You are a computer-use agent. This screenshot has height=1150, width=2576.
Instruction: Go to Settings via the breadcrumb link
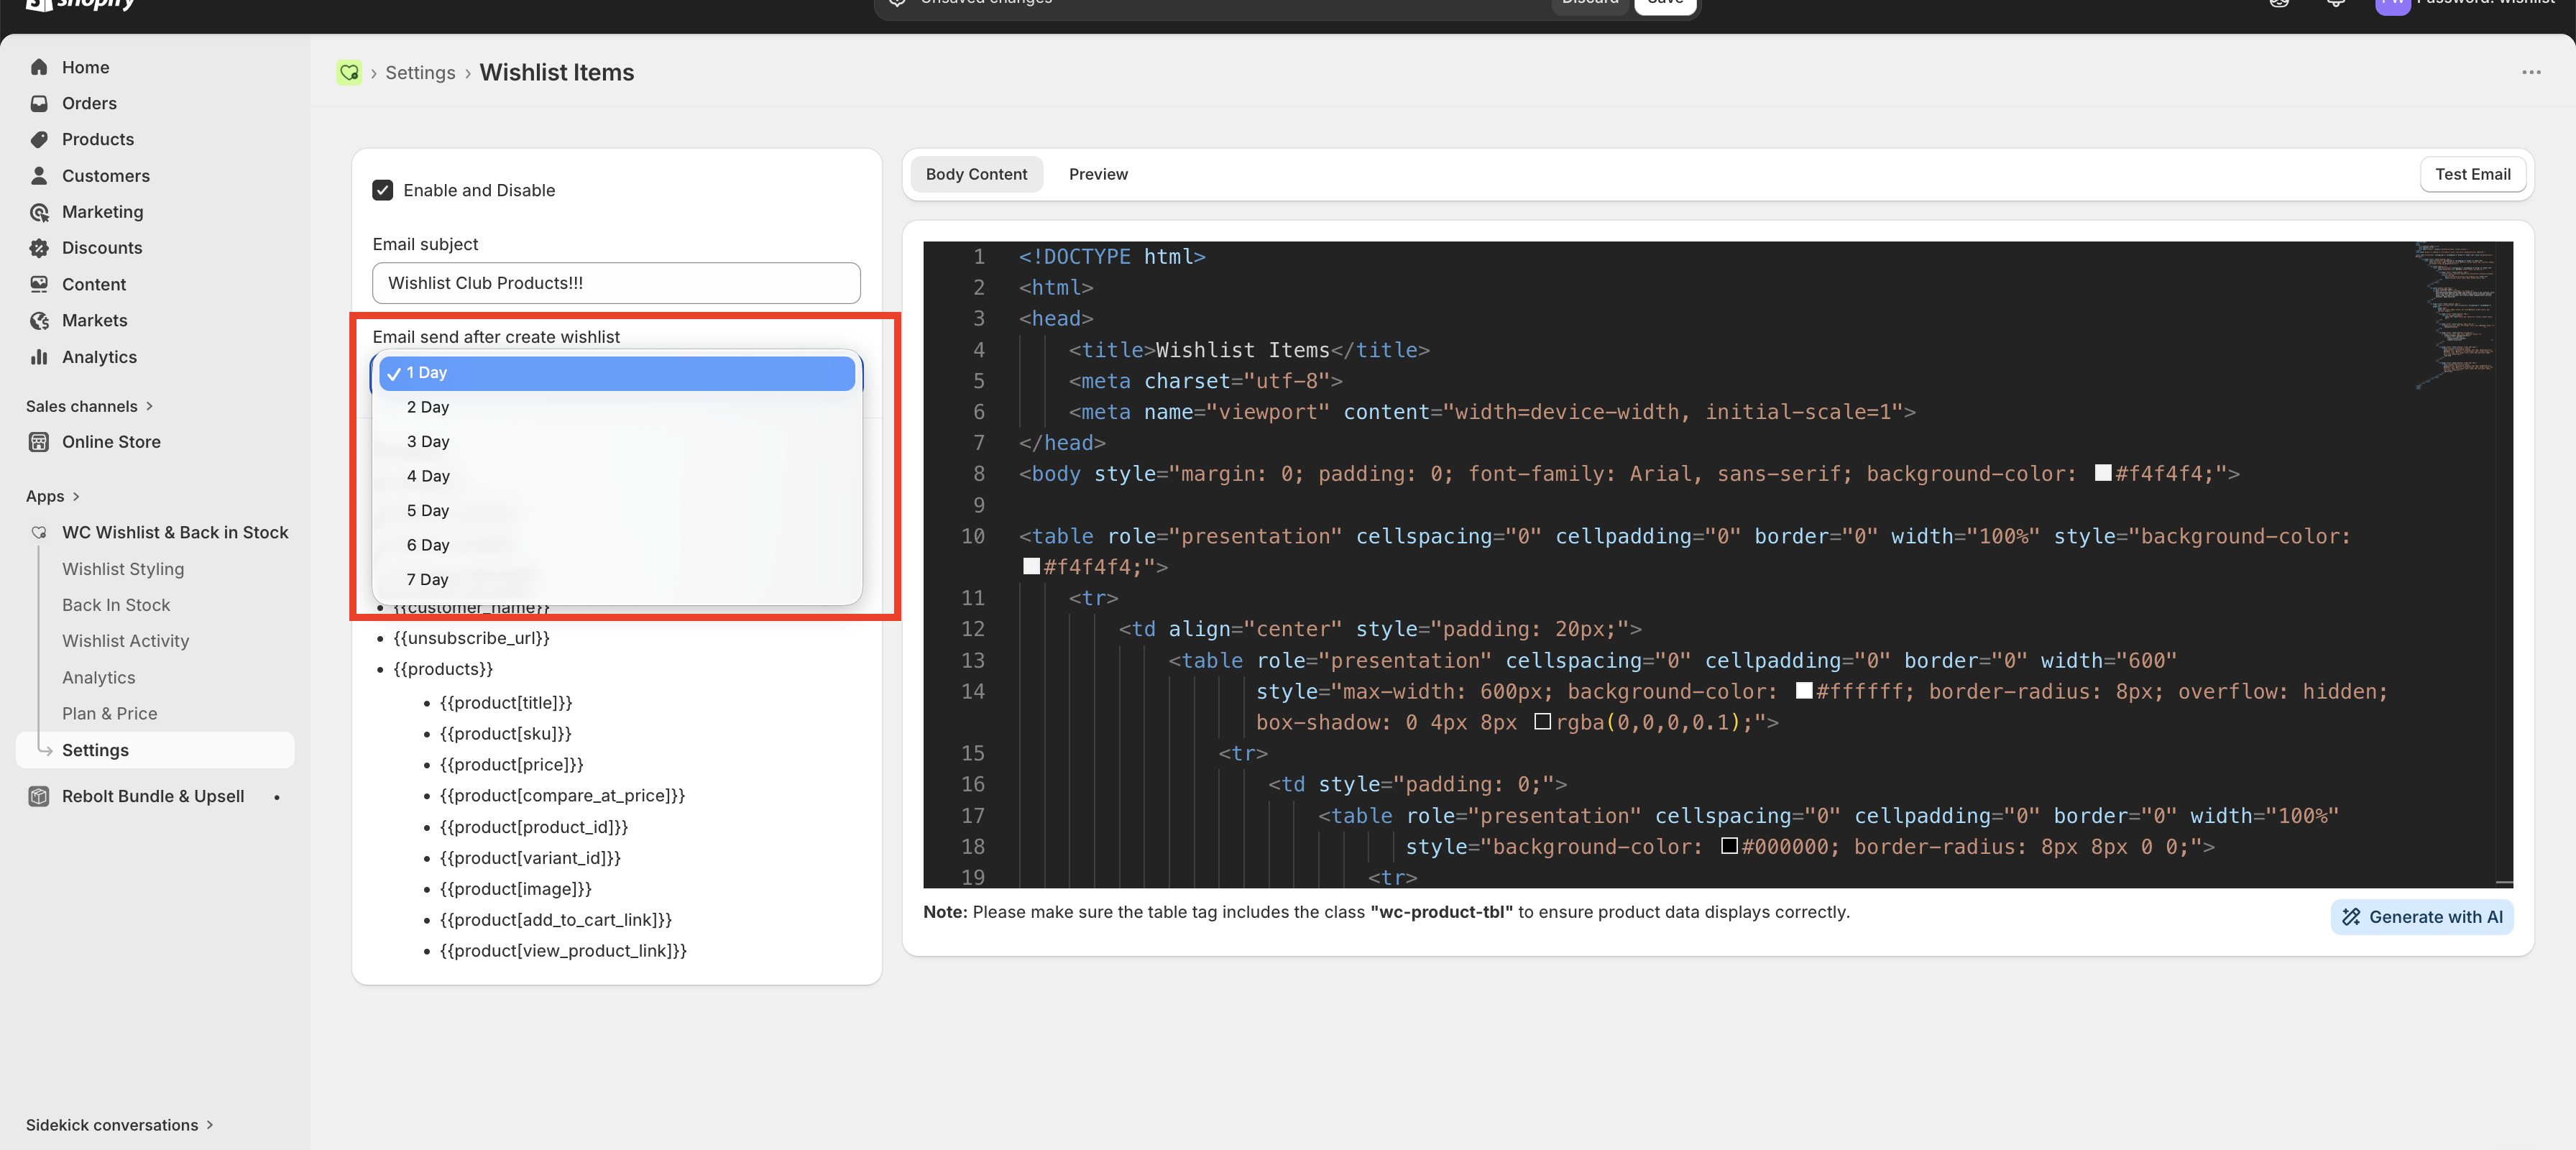click(x=420, y=73)
